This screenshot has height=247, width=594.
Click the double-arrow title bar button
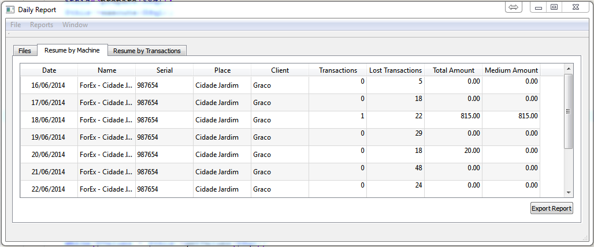[x=513, y=8]
